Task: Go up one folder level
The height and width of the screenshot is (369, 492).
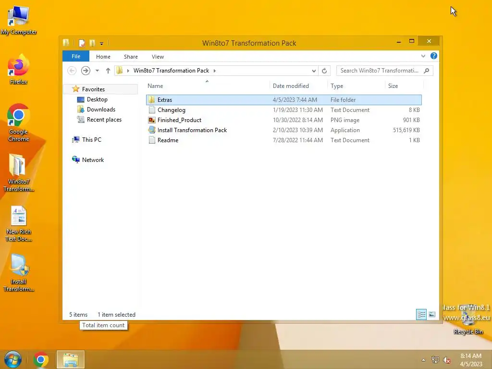Action: point(108,71)
